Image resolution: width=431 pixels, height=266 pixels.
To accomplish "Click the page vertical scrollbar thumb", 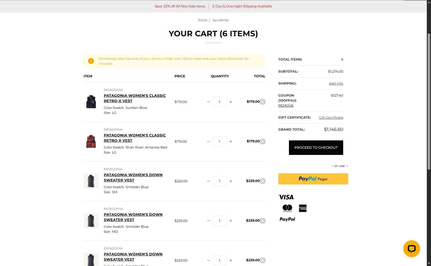I will 429,101.
